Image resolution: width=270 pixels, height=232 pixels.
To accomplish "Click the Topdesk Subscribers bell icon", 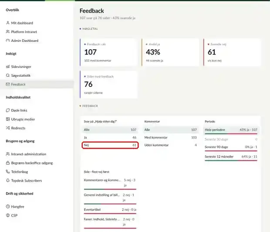I will (x=8, y=181).
